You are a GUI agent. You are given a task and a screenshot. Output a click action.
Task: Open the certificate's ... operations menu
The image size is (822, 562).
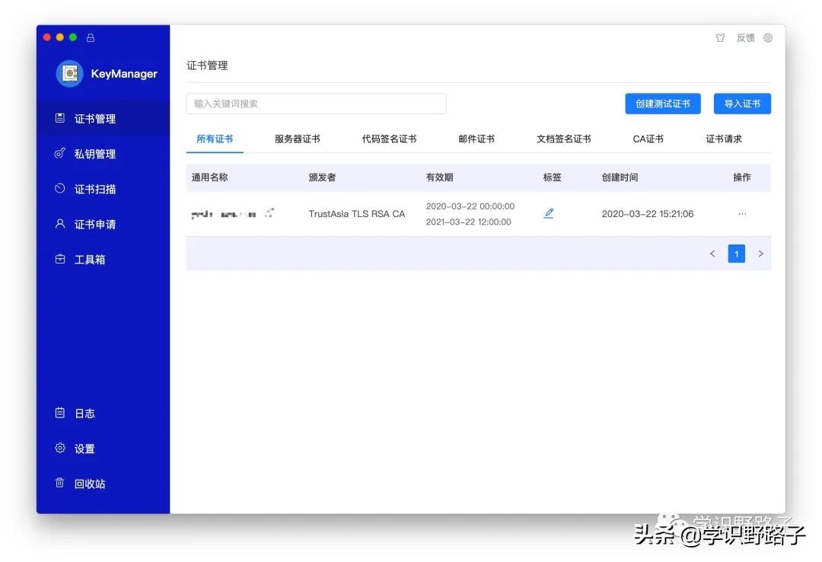pos(742,214)
